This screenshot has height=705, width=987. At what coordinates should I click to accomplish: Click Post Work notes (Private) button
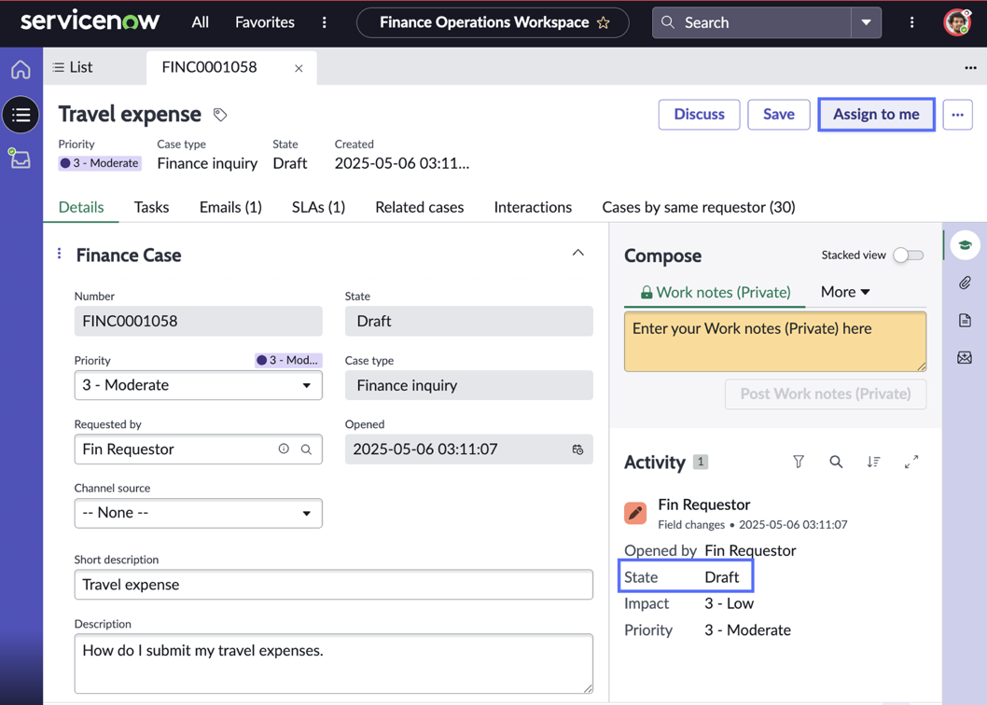(x=826, y=394)
